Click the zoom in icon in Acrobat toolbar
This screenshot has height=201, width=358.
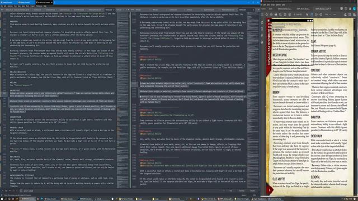pos(321,15)
